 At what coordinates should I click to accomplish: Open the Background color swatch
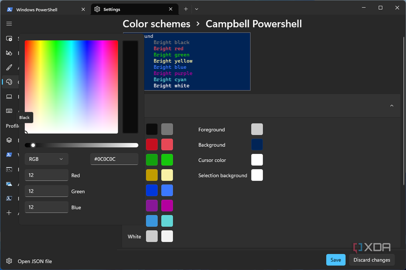coord(257,145)
